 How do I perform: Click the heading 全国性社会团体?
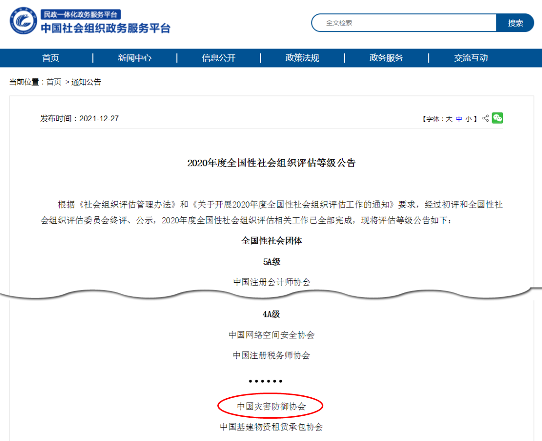271,240
